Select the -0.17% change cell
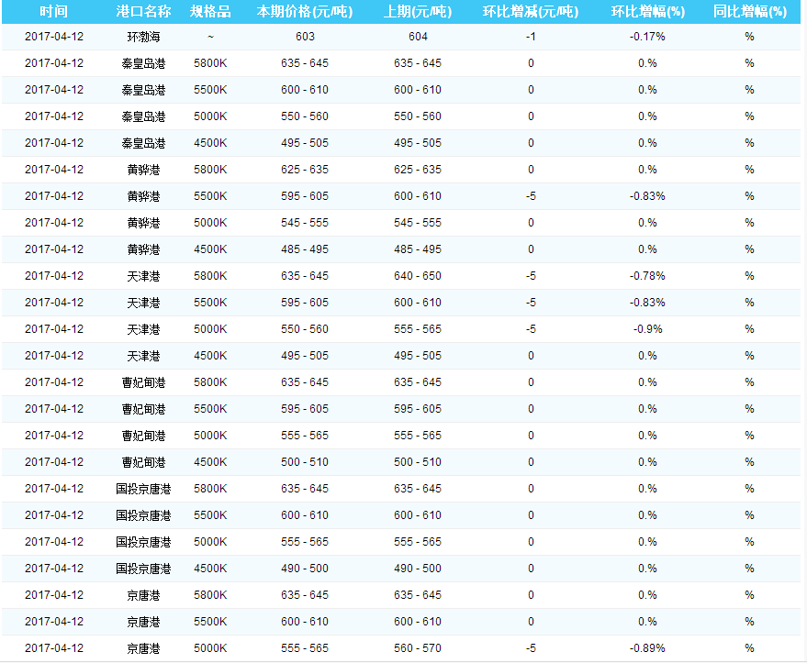 tap(647, 37)
